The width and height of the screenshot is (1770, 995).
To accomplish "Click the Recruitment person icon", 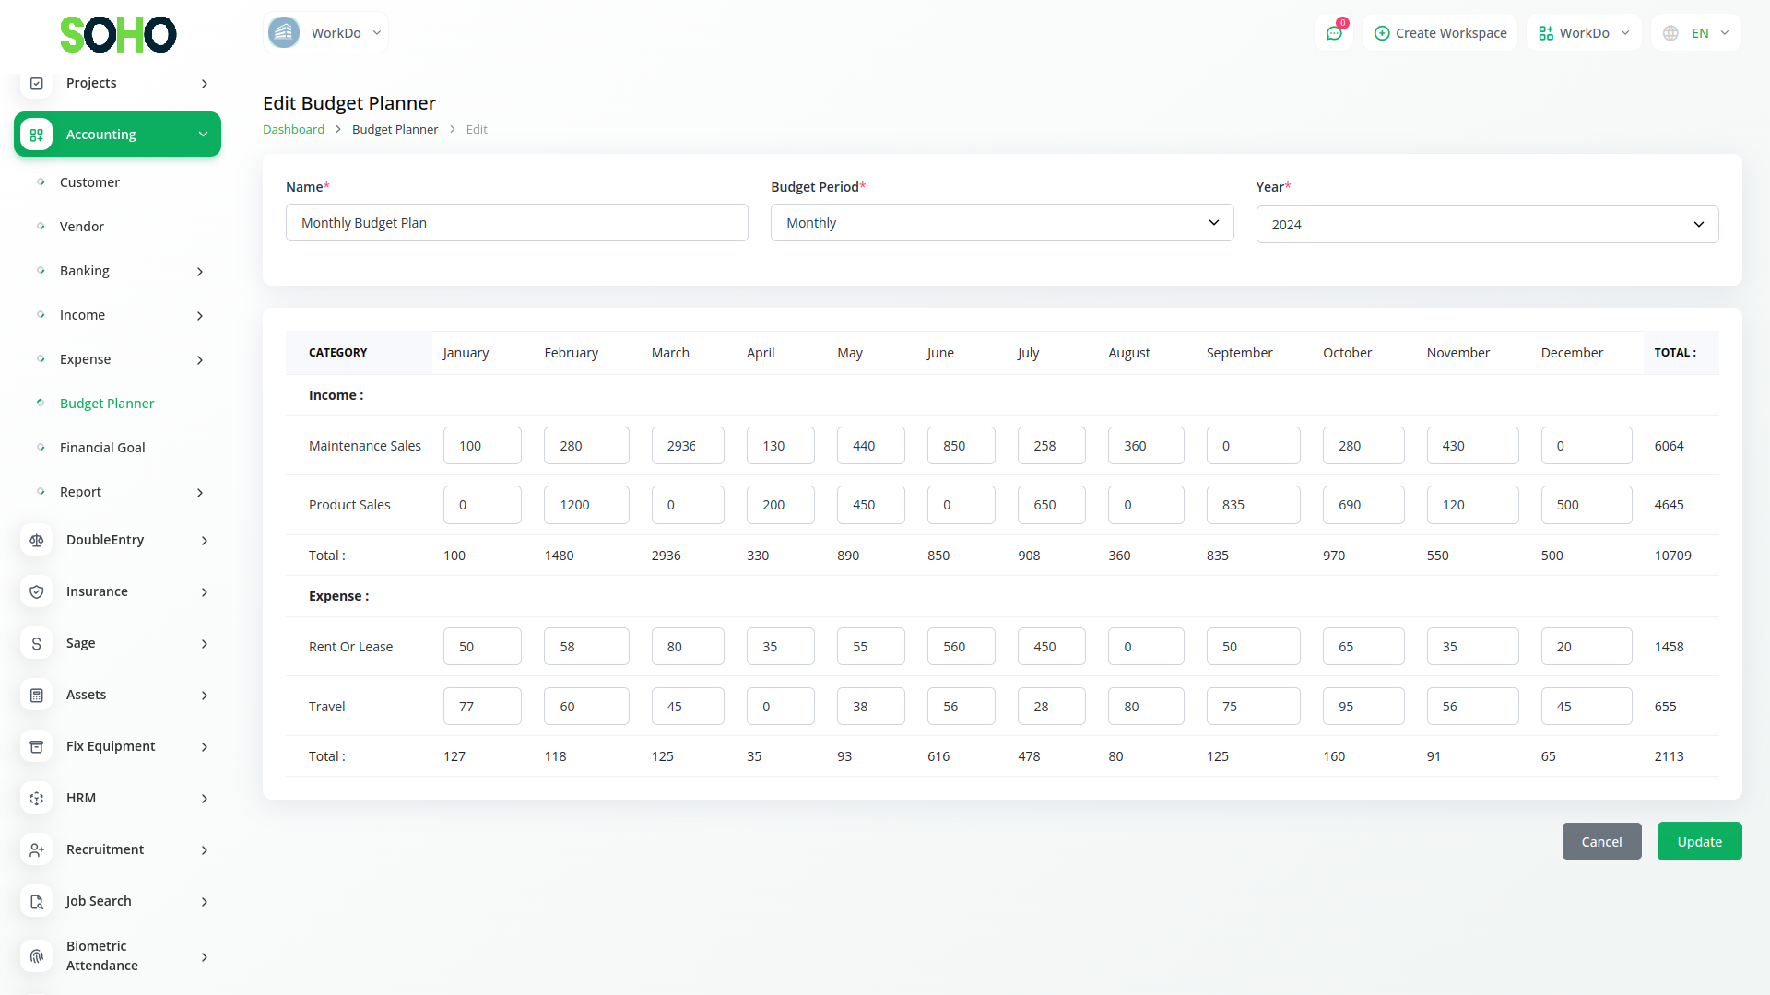I will (37, 850).
